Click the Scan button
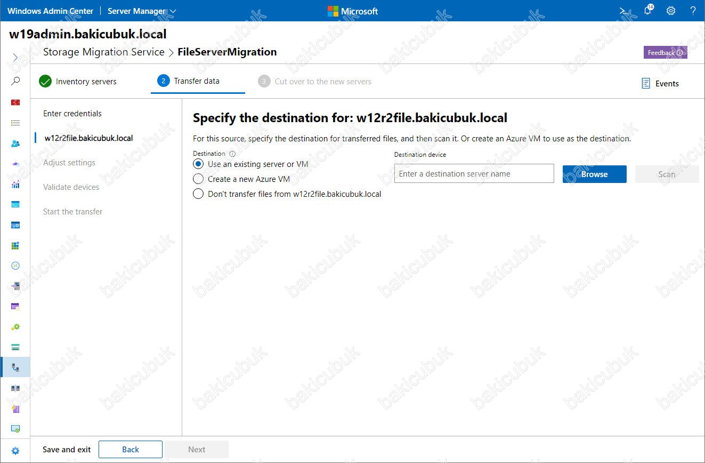The height and width of the screenshot is (463, 705). point(667,174)
